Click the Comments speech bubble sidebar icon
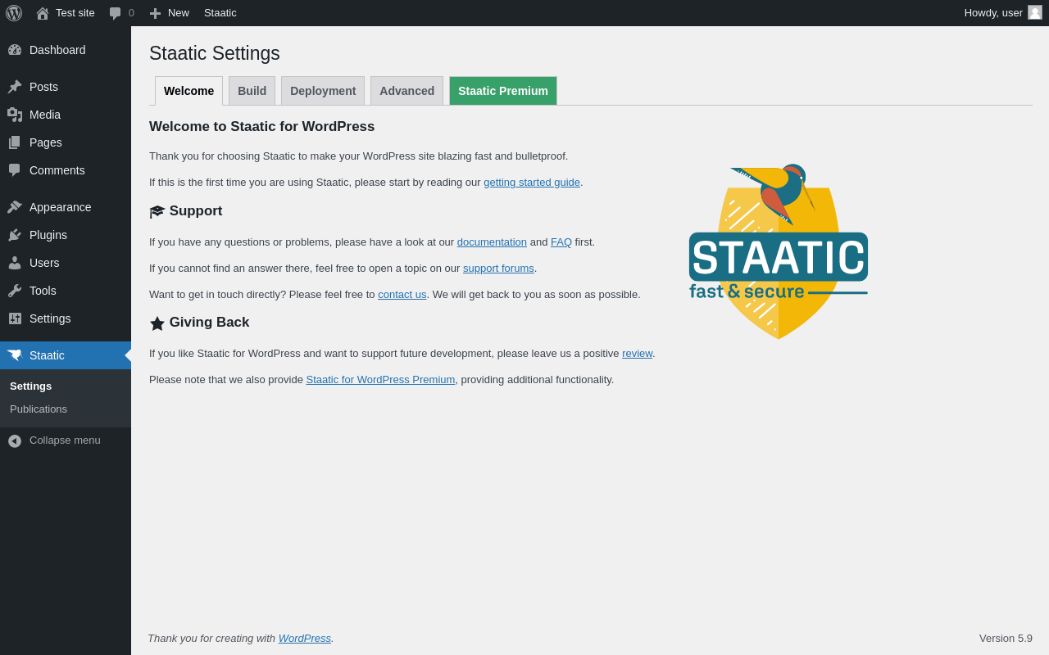The image size is (1049, 655). coord(15,170)
